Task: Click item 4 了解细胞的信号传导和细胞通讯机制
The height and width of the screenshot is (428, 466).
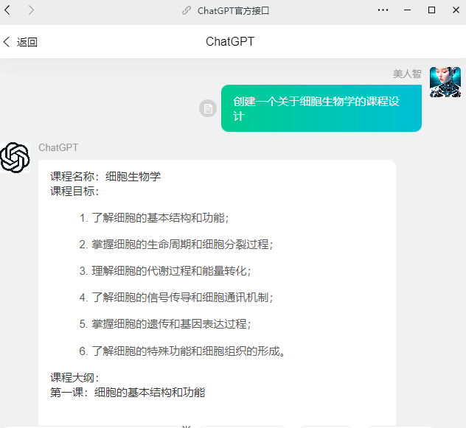Action: [176, 298]
